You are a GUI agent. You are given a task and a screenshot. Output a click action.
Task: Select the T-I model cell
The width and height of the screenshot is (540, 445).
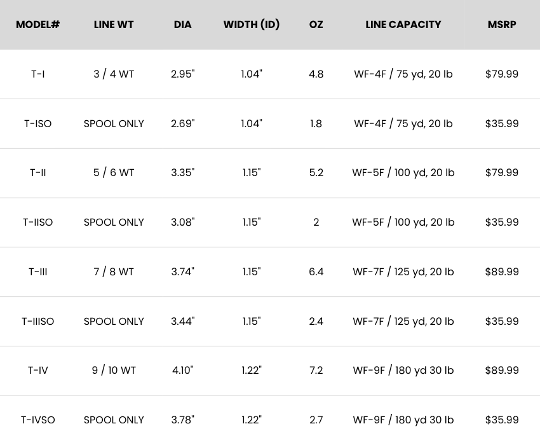(38, 74)
